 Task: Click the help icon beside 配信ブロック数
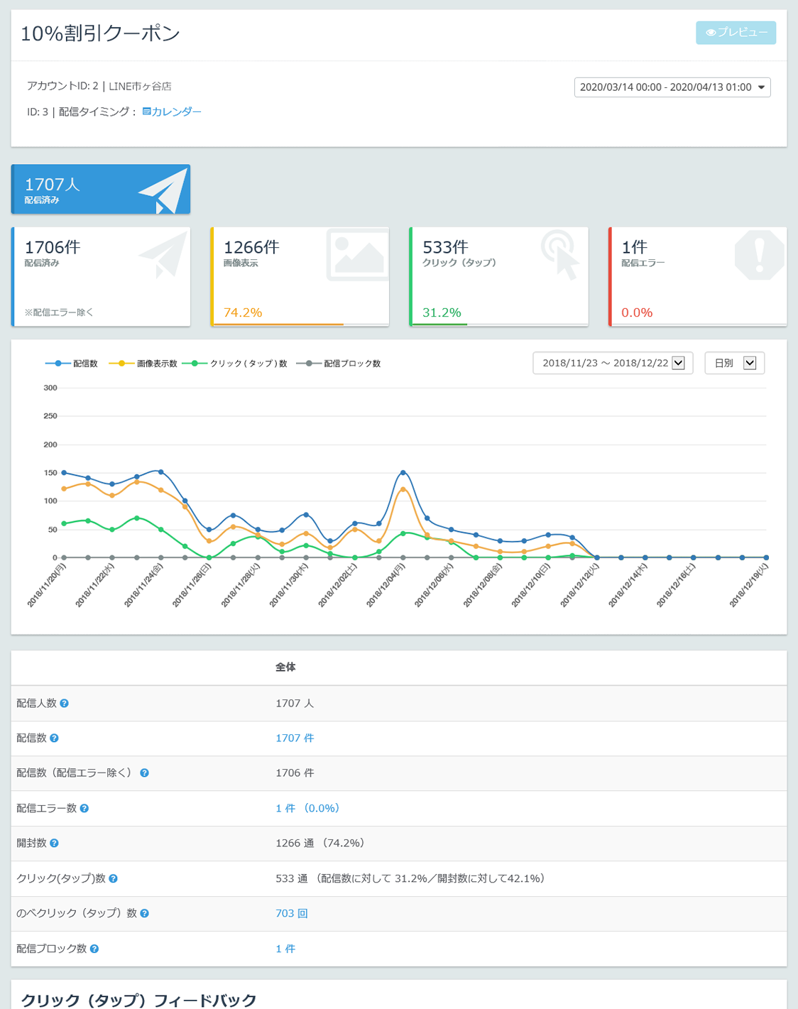point(94,949)
